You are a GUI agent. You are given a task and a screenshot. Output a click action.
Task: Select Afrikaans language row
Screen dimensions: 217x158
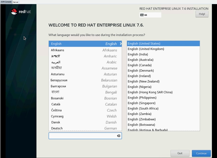tap(85, 50)
